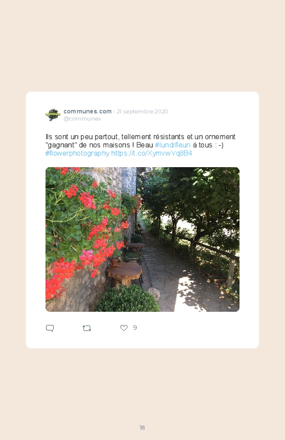
Task: Click the retweet arrows icon
Action: pyautogui.click(x=87, y=328)
